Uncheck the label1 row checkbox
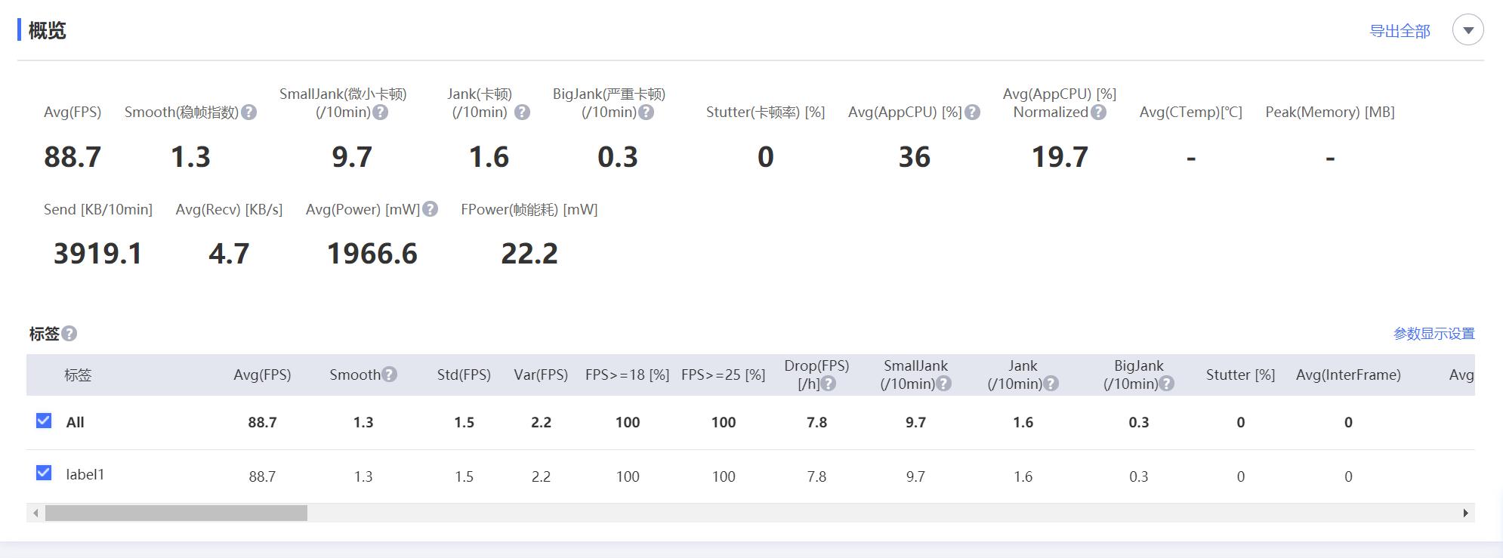Image resolution: width=1503 pixels, height=558 pixels. pyautogui.click(x=44, y=473)
